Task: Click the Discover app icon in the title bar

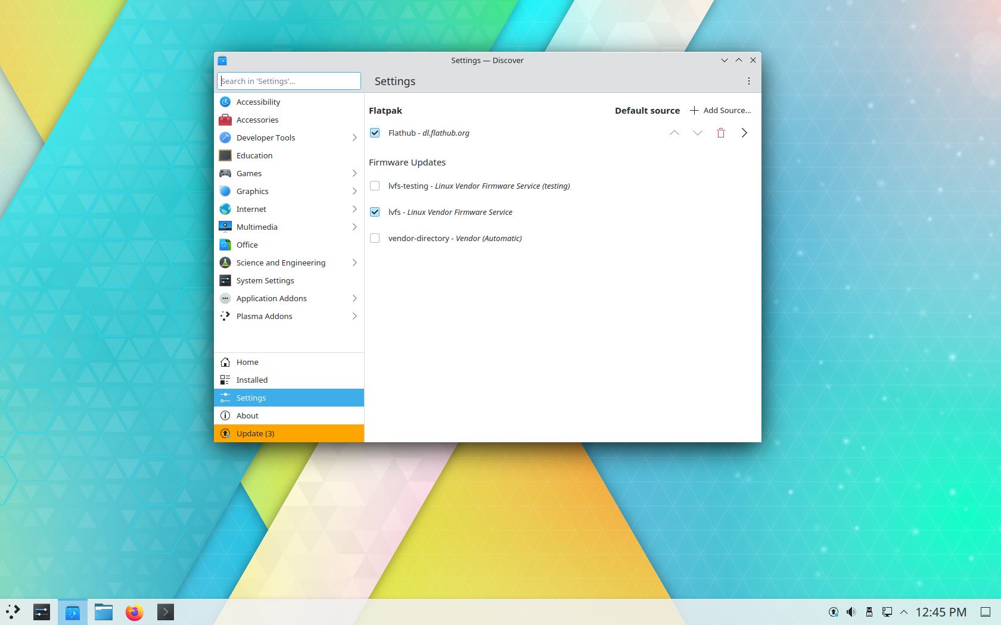Action: click(x=222, y=61)
